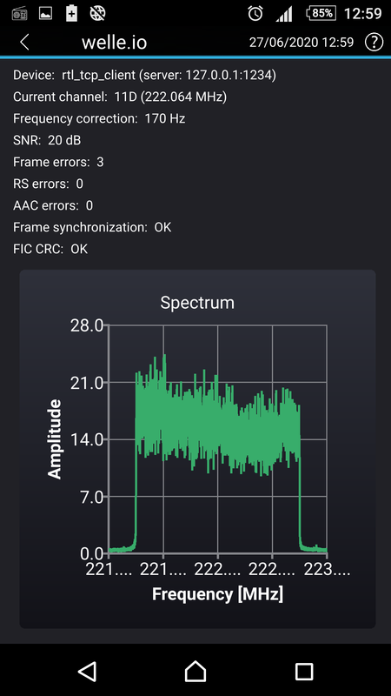This screenshot has width=391, height=696.
Task: Tap the alarm clock status icon
Action: pos(255,14)
